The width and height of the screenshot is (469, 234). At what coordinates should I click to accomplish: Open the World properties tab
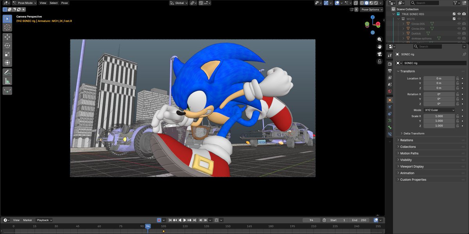(x=390, y=91)
